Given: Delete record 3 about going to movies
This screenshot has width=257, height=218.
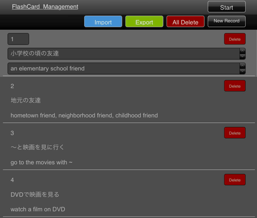Looking at the screenshot, I should click(x=235, y=133).
